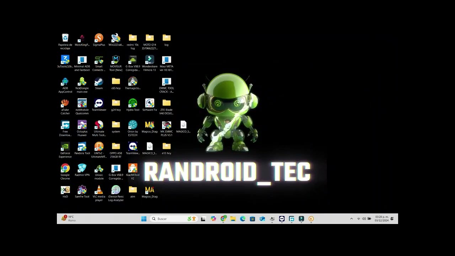Screen dimensions: 455x256
Task: Open the Unisoc module shortcut
Action: (x=99, y=172)
